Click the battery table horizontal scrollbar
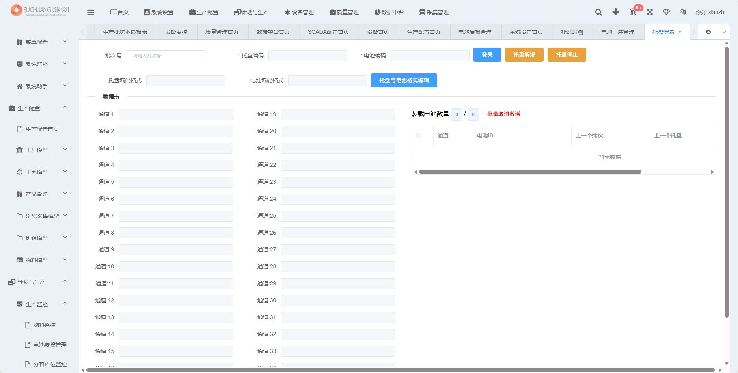Viewport: 738px width, 373px height. (x=530, y=172)
